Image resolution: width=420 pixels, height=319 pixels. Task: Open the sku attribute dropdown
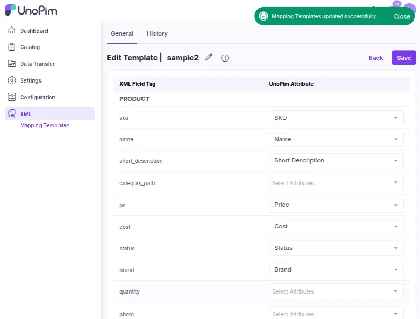click(336, 118)
